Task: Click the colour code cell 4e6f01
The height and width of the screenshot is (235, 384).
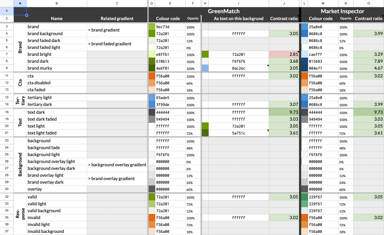Action: [170, 68]
